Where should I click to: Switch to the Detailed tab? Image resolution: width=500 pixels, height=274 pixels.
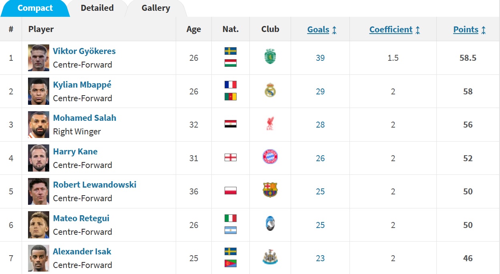[97, 8]
